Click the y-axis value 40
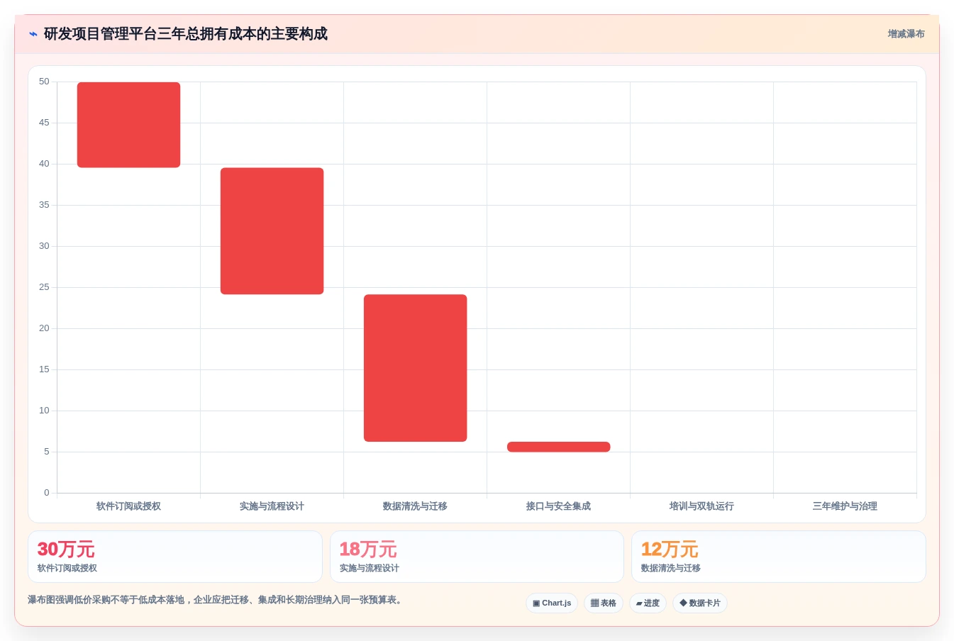Image resolution: width=954 pixels, height=641 pixels. tap(44, 164)
